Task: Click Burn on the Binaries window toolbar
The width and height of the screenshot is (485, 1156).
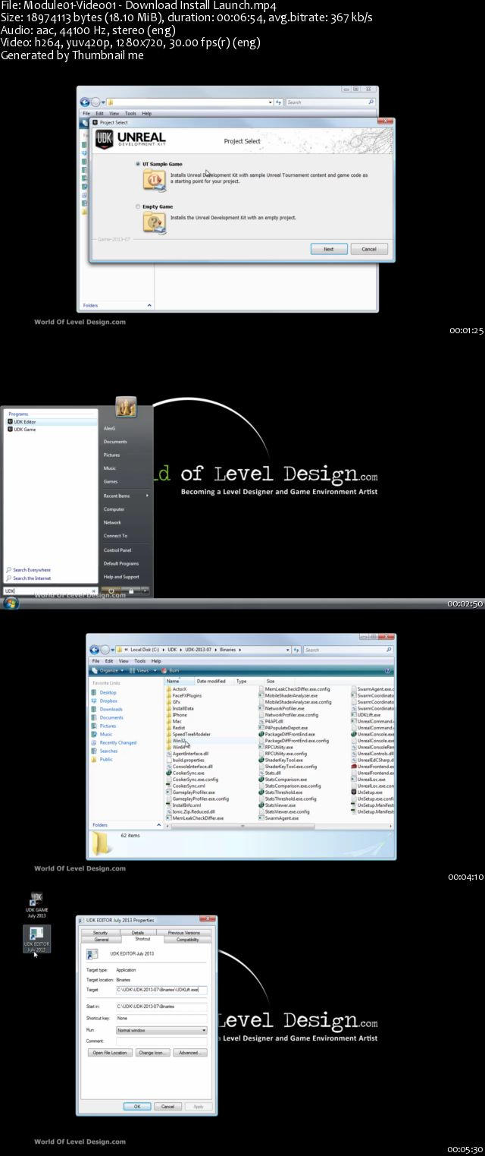Action: tap(171, 671)
